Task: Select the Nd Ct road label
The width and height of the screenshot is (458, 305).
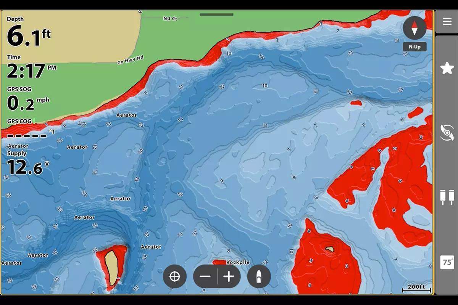Action: [x=170, y=18]
